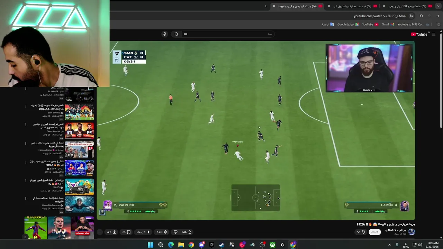Open Share option under the video
This screenshot has width=443, height=249.
coord(162,232)
